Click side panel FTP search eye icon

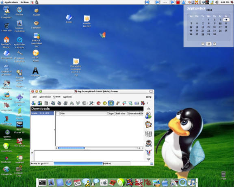148,143
